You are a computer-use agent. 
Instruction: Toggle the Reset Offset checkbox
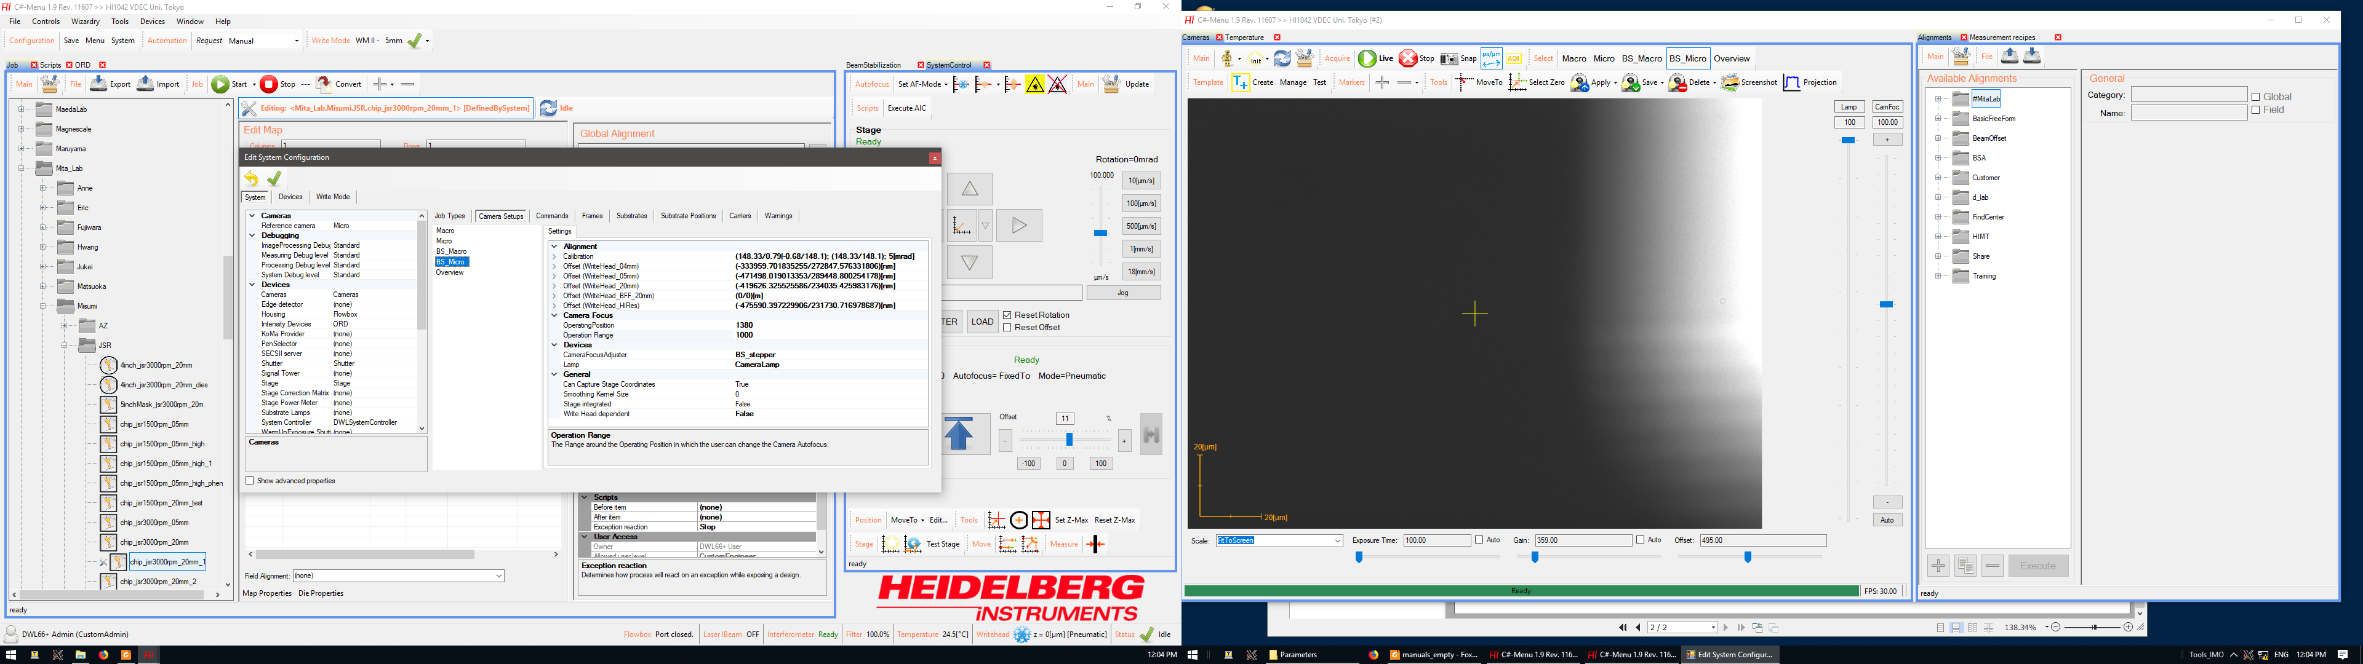(x=1007, y=328)
